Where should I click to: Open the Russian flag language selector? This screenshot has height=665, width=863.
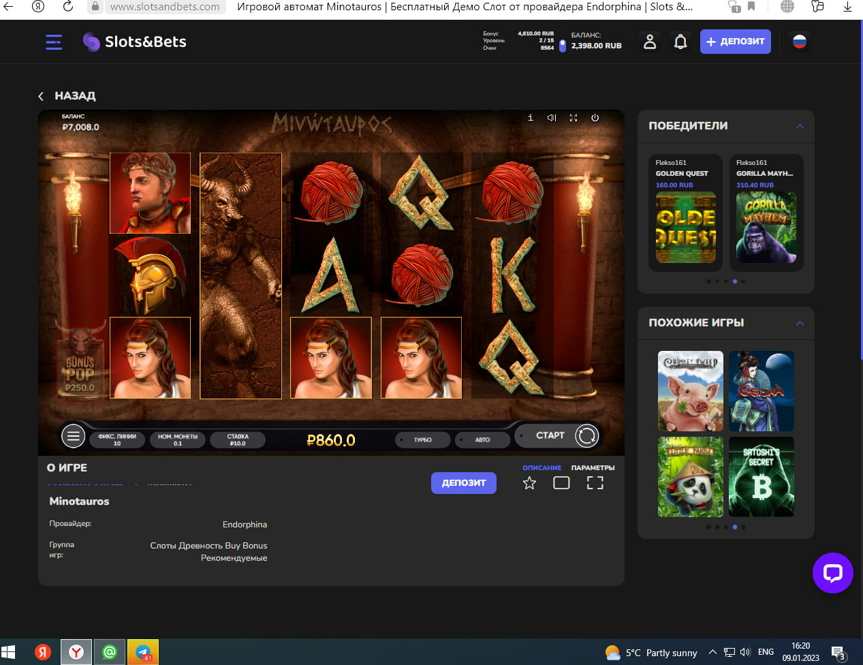coord(800,42)
